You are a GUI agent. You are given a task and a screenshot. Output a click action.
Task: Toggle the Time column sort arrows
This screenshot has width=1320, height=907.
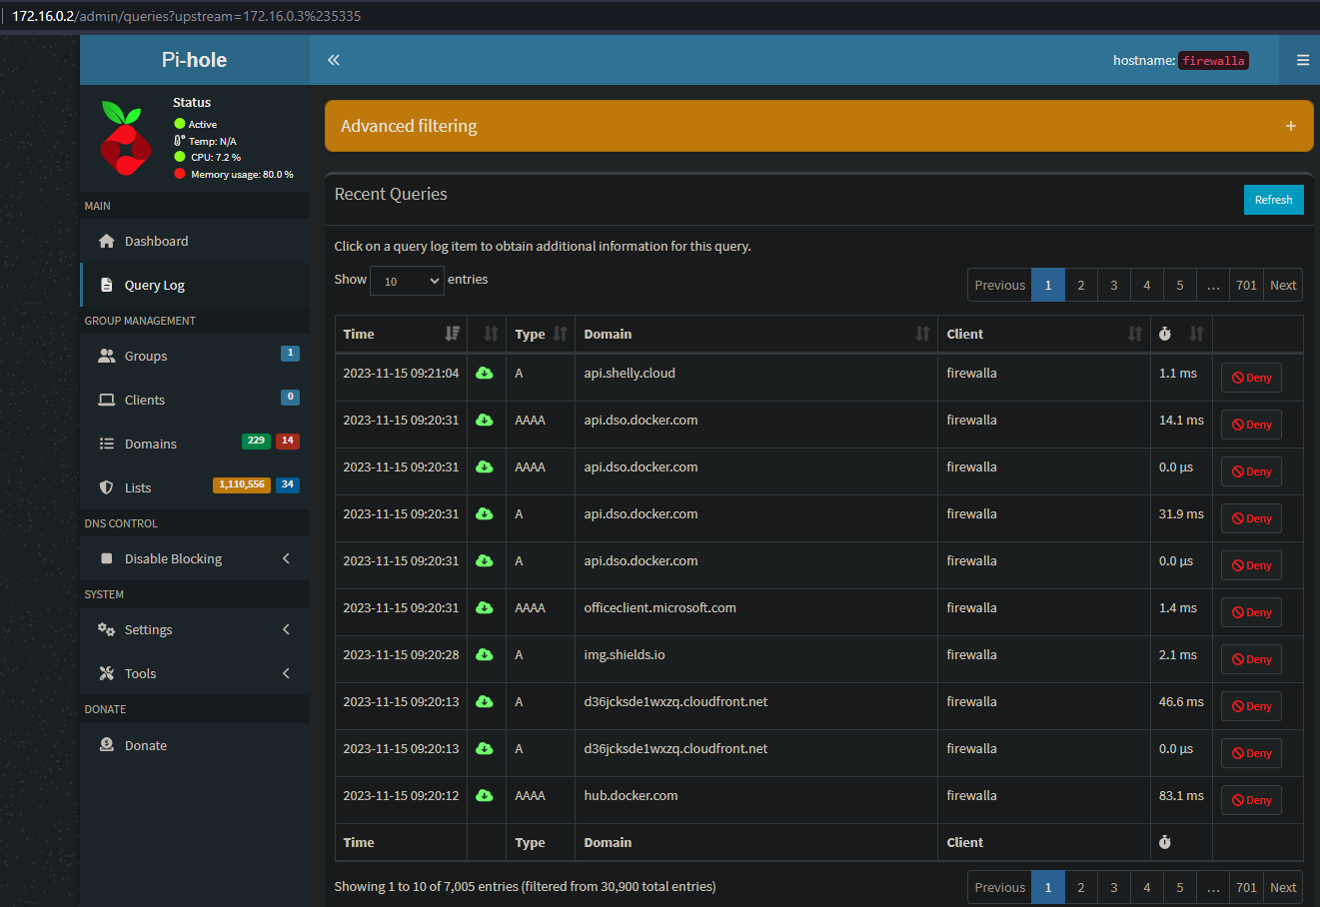pyautogui.click(x=452, y=333)
